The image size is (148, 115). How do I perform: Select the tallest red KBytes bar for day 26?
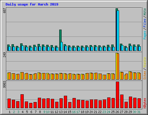click(118, 95)
